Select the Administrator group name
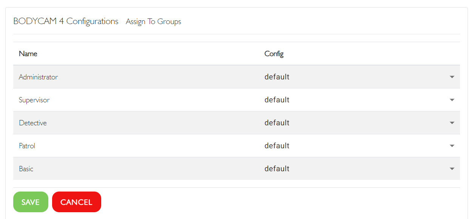The image size is (474, 219). coord(38,77)
